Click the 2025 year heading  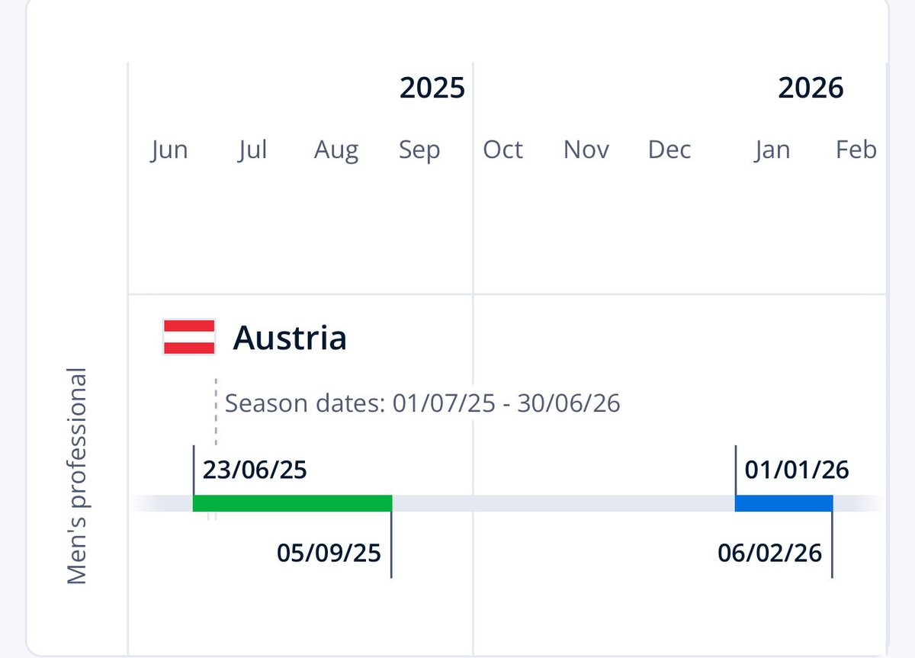(432, 88)
